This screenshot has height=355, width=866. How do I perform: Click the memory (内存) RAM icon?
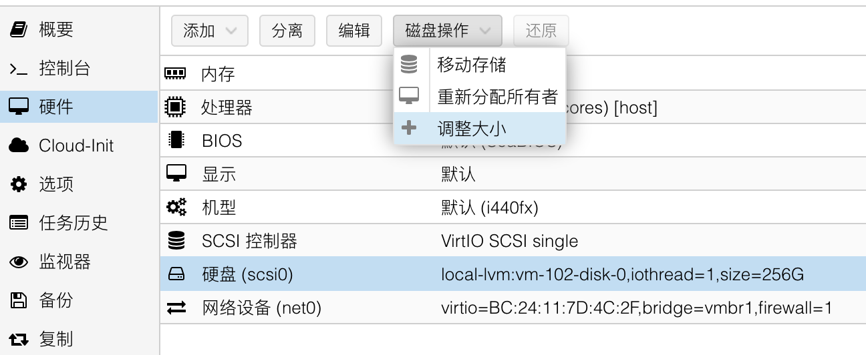[x=175, y=73]
